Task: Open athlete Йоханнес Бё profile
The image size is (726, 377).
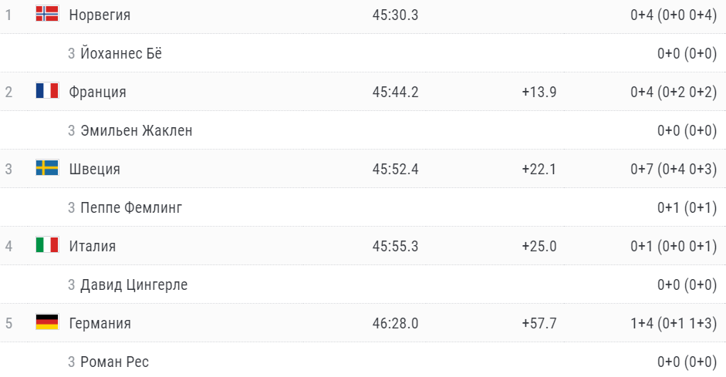Action: 121,53
